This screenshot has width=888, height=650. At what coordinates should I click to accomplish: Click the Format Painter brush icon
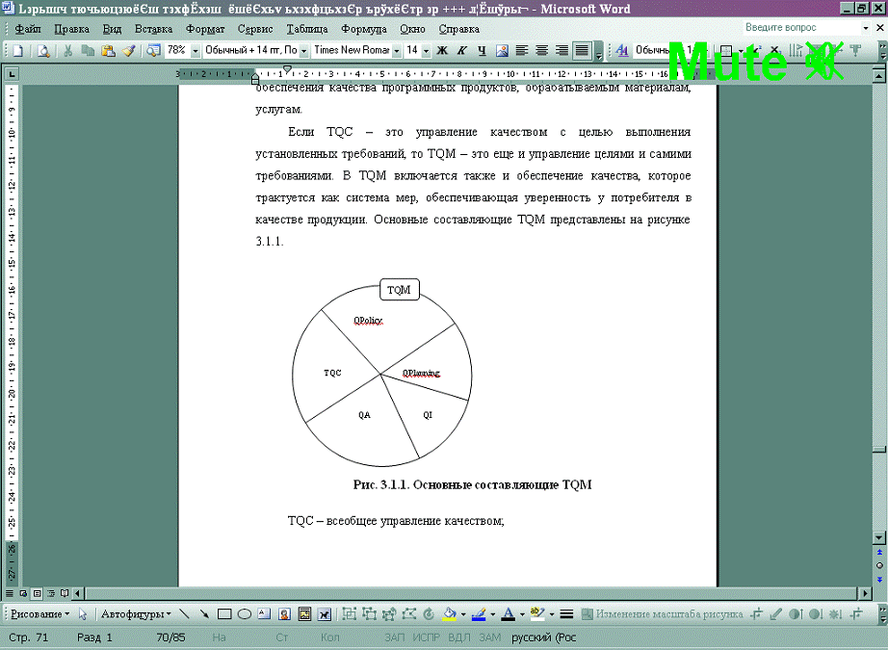[128, 50]
